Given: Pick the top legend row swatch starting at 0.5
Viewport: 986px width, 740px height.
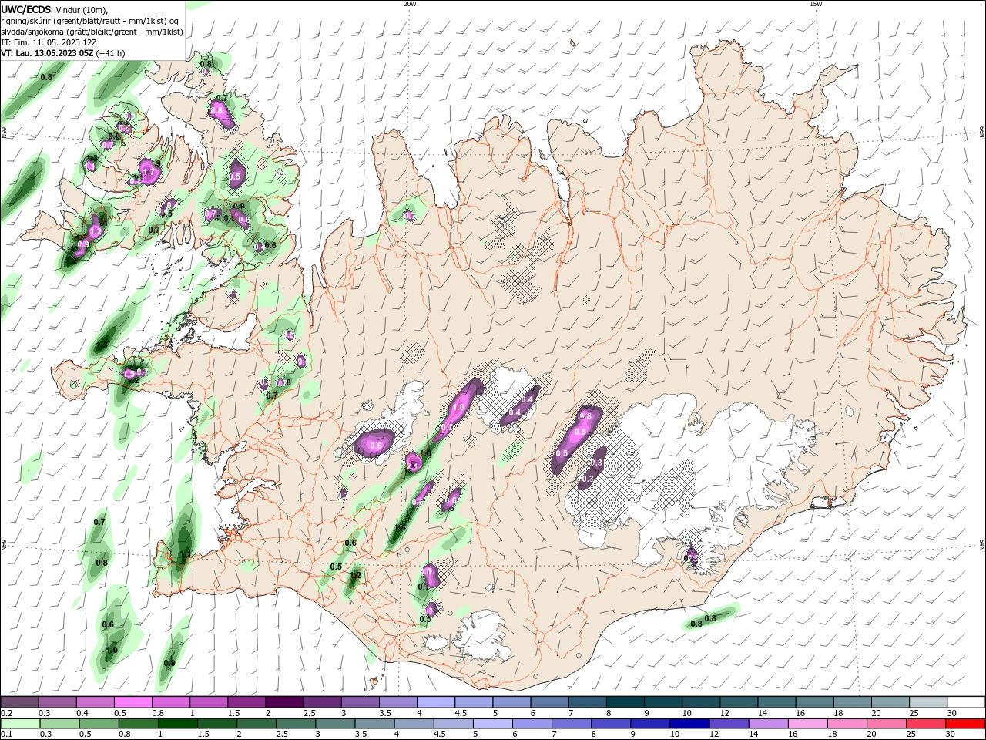Looking at the screenshot, I should (132, 702).
